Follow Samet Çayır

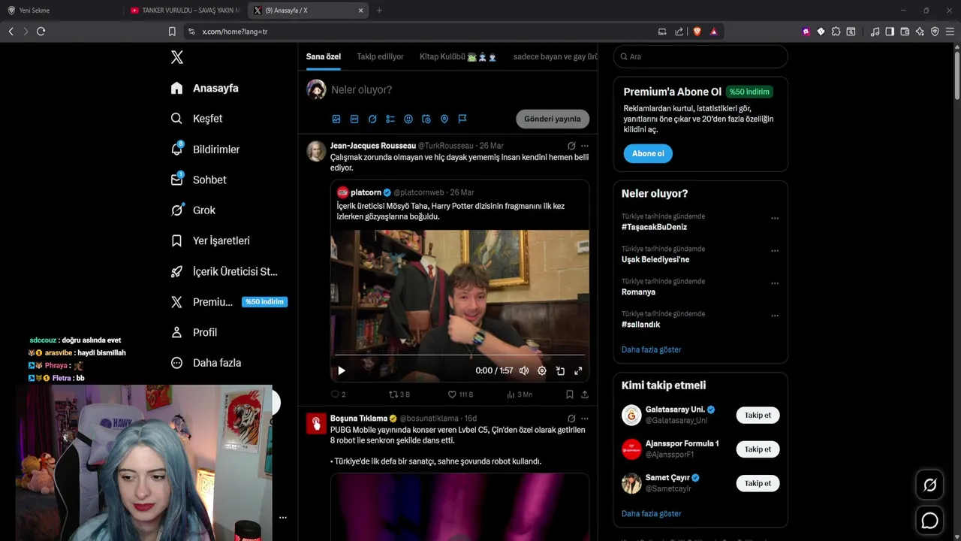pos(758,483)
